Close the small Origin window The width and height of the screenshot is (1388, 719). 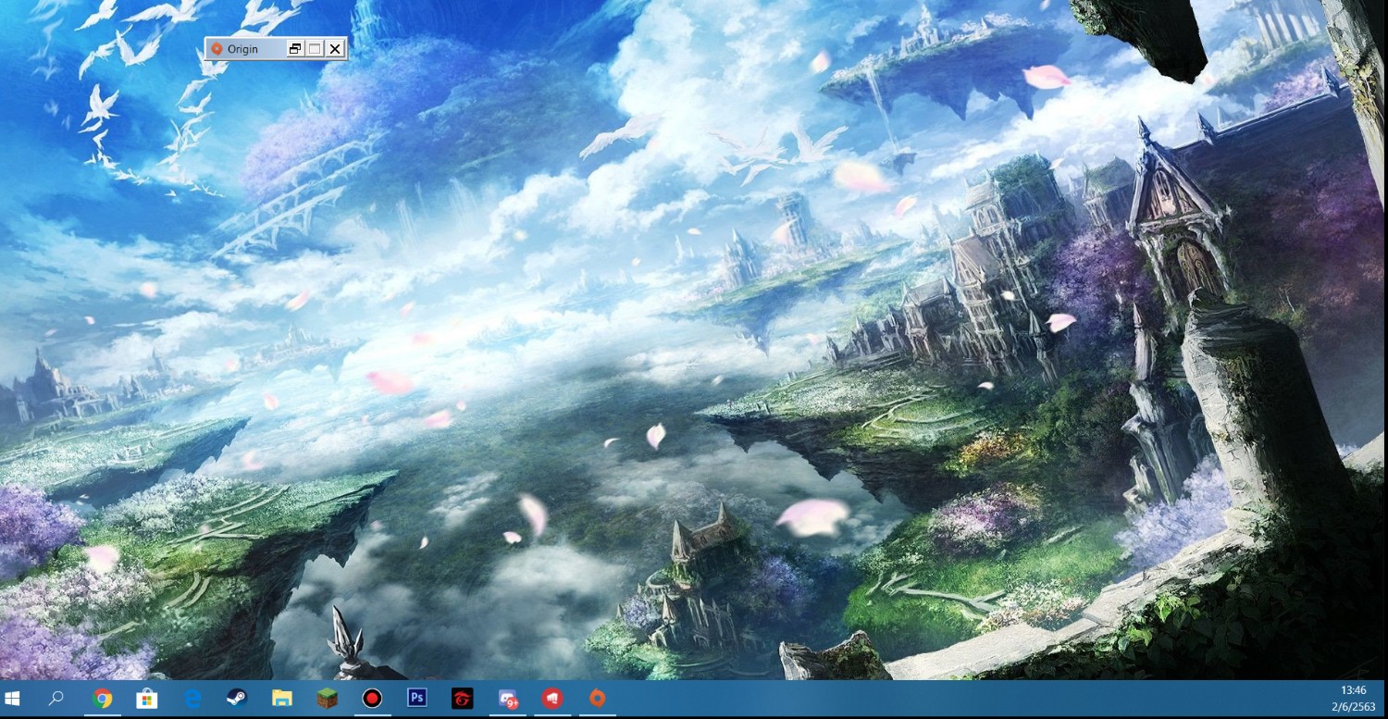tap(335, 49)
